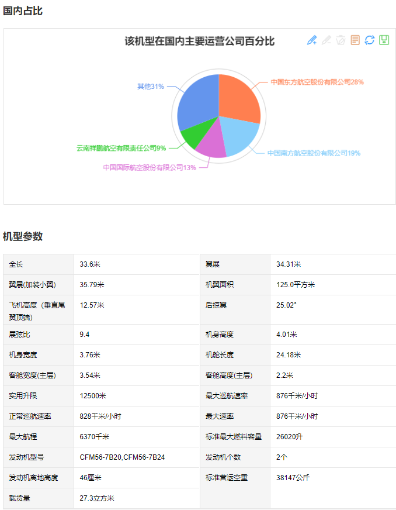Click the 展弦比 label

tap(19, 335)
